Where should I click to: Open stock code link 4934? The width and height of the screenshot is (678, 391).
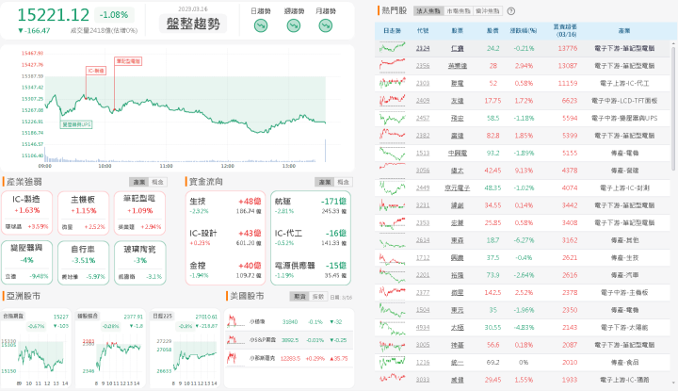(423, 328)
